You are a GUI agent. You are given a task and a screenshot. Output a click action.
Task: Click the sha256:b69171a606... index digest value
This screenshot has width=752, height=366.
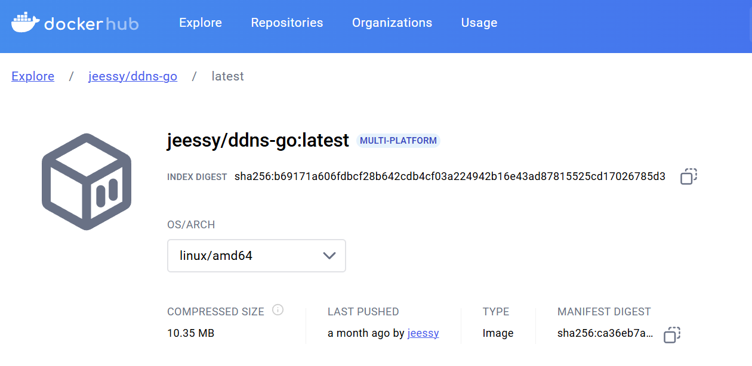point(450,176)
